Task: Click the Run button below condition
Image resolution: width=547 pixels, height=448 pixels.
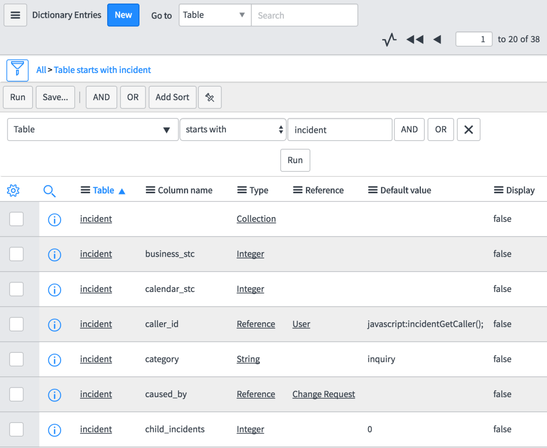Action: 295,160
